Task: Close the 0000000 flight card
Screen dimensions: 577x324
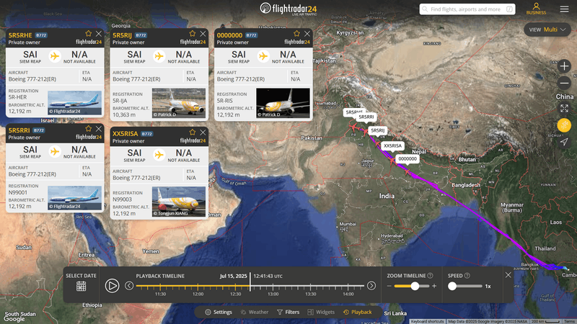Action: (x=307, y=33)
